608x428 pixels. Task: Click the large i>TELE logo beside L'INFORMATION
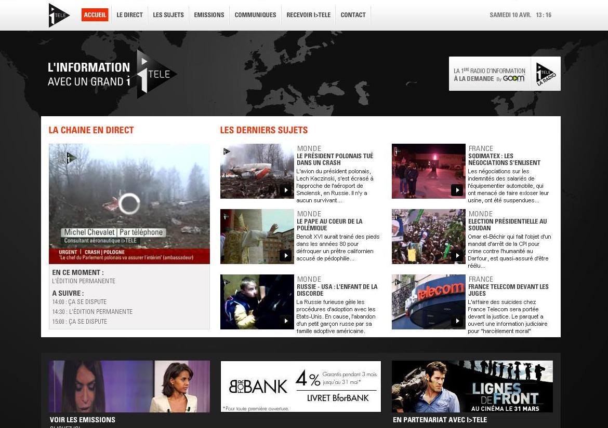pyautogui.click(x=156, y=74)
